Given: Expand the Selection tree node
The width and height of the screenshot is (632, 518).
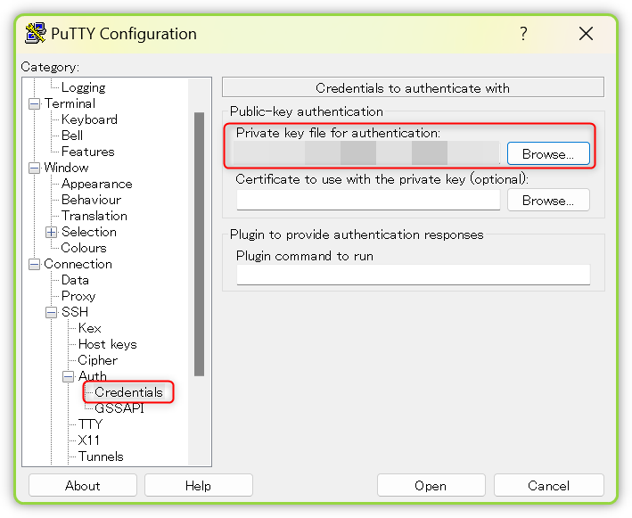Looking at the screenshot, I should coord(51,232).
